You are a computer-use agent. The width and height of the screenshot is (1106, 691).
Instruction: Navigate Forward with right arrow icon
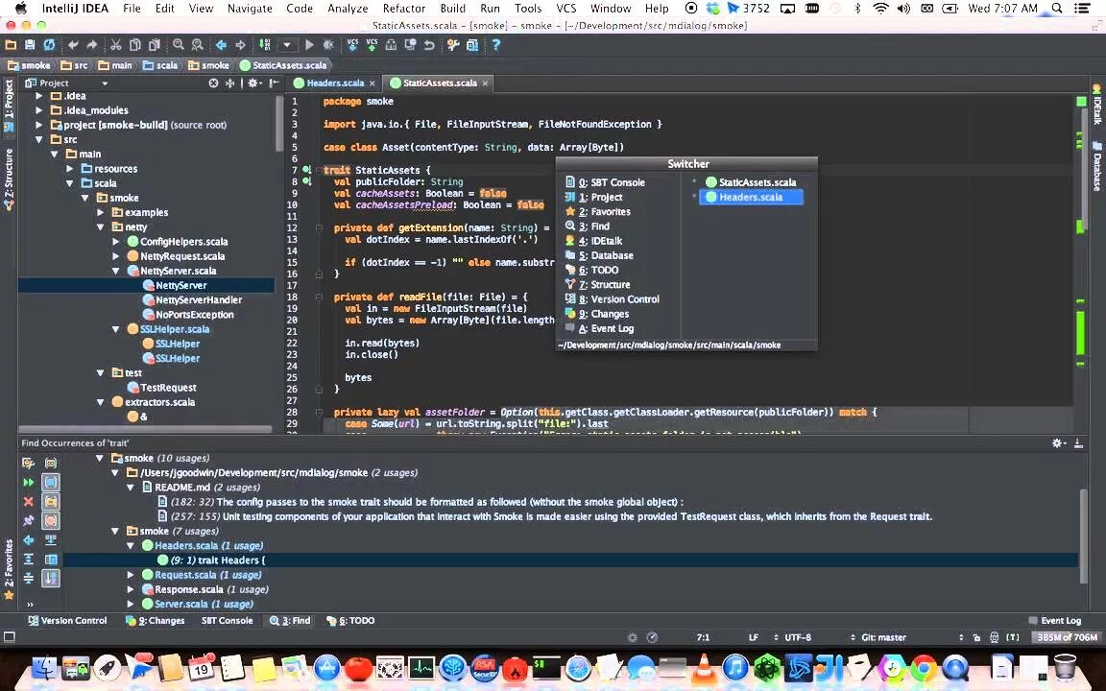241,45
